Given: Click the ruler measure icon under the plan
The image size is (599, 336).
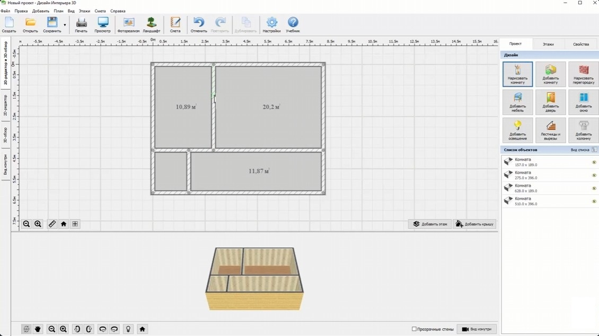Looking at the screenshot, I should (x=52, y=224).
